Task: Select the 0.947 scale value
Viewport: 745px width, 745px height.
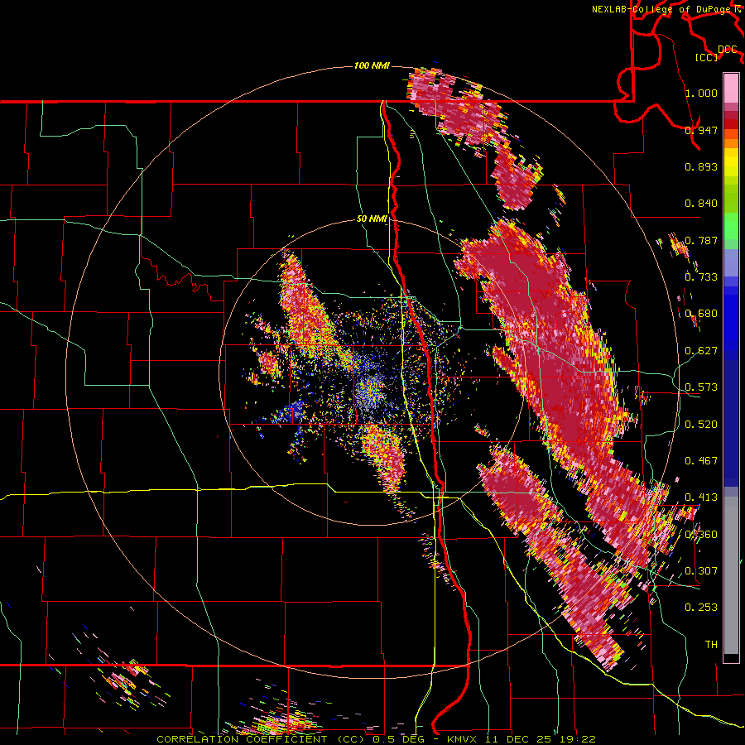Action: coord(701,130)
